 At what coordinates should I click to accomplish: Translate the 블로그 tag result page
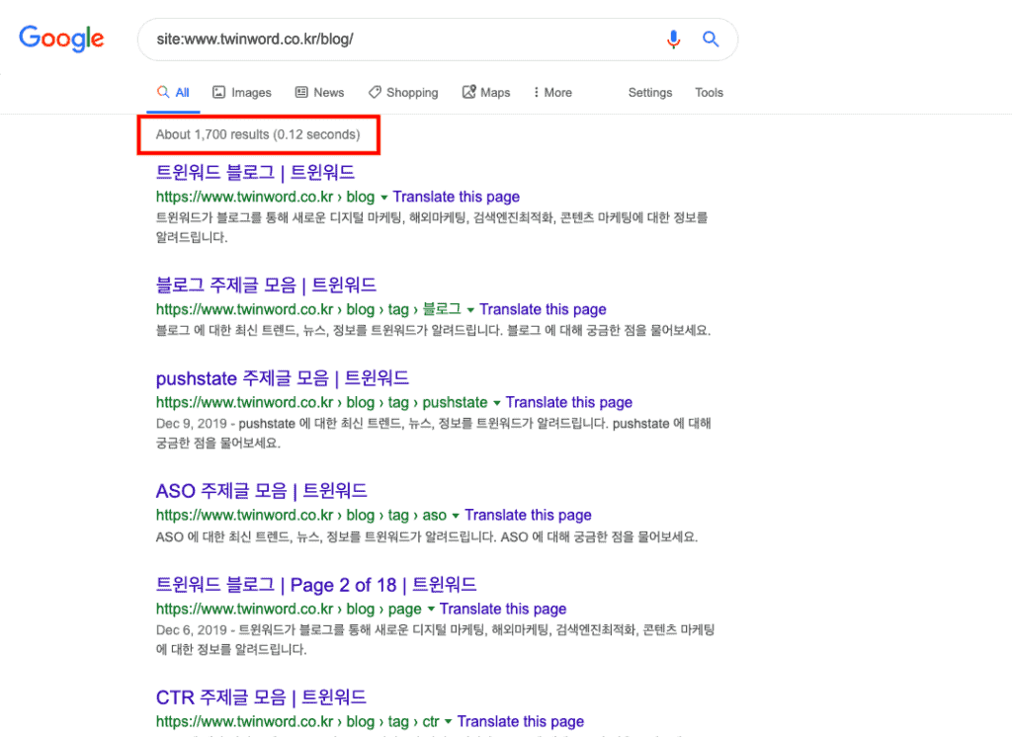tap(543, 310)
